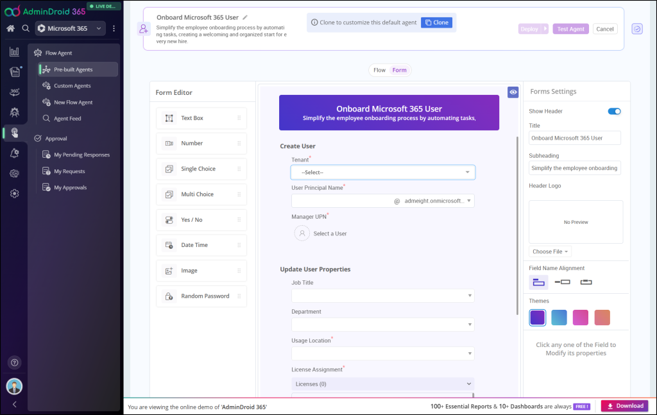
Task: Open the vertical three-dot options menu
Action: tap(114, 28)
